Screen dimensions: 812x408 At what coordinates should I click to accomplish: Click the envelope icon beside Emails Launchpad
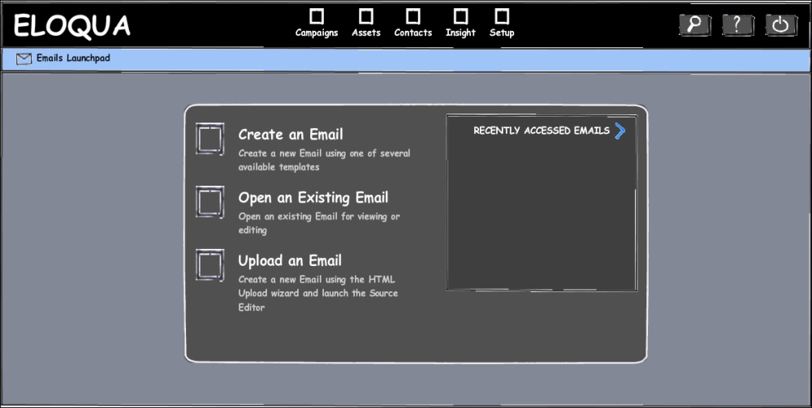coord(24,59)
